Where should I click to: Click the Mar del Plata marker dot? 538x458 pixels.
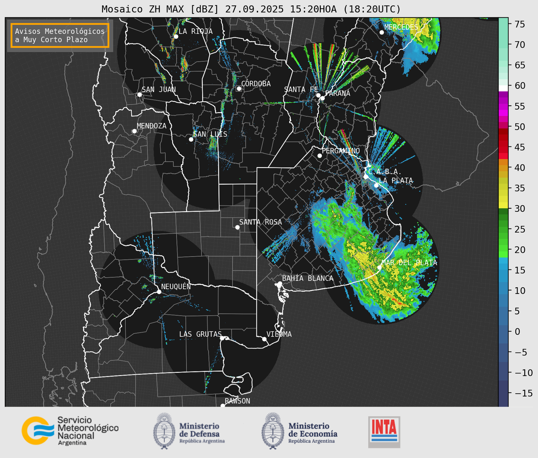380,268
